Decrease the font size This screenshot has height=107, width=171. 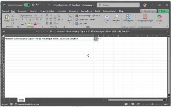coord(41,20)
